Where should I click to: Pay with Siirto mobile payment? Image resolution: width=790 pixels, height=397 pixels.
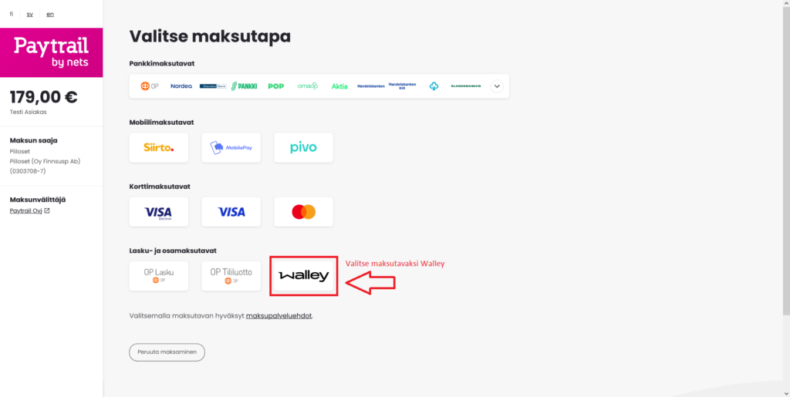(159, 147)
